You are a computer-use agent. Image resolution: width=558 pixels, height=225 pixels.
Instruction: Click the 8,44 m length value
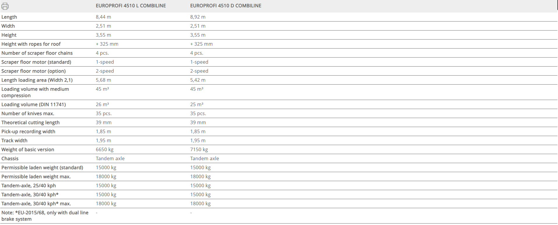[x=103, y=17]
